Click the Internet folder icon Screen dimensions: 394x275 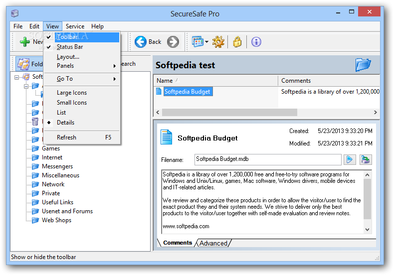point(35,157)
